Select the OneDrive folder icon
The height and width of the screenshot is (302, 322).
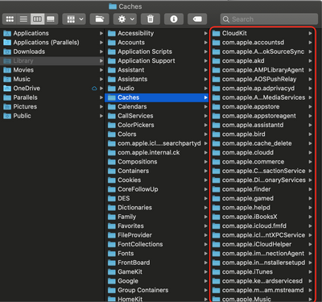[7, 89]
